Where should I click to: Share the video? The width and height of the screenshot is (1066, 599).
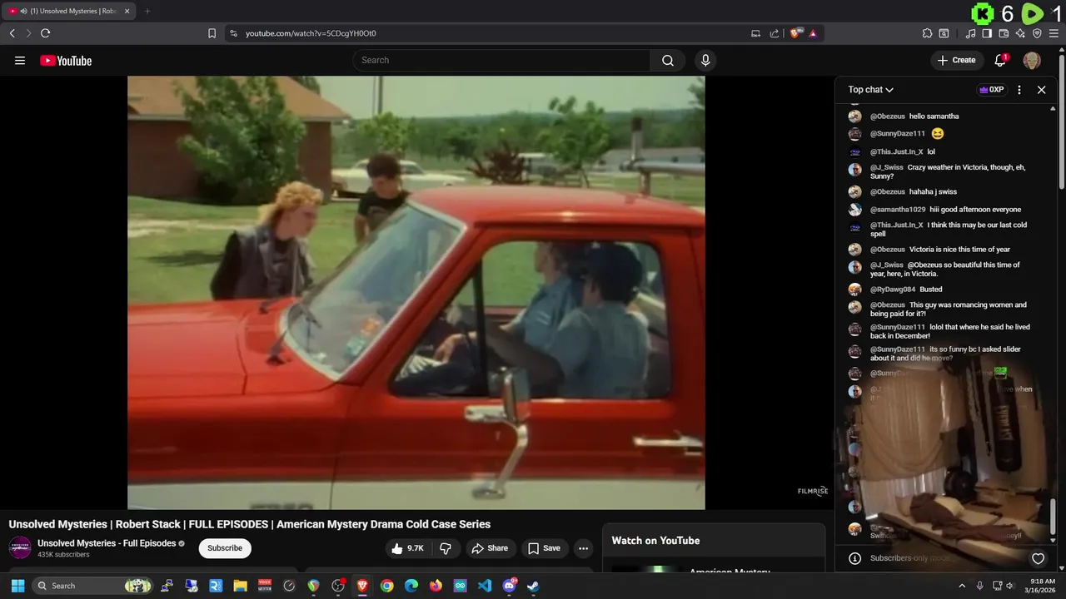click(489, 548)
